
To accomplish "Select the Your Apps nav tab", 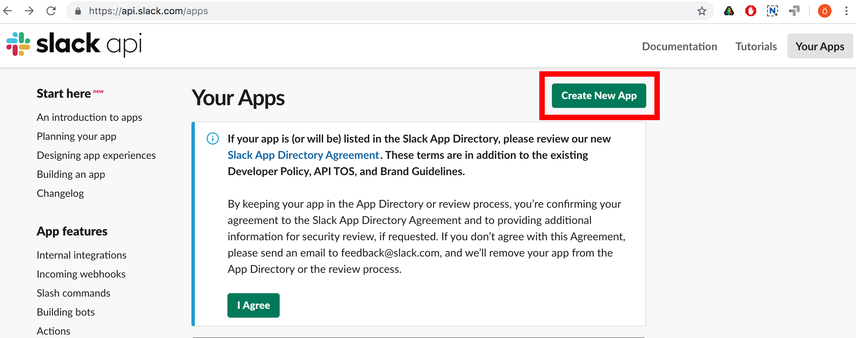I will 820,46.
